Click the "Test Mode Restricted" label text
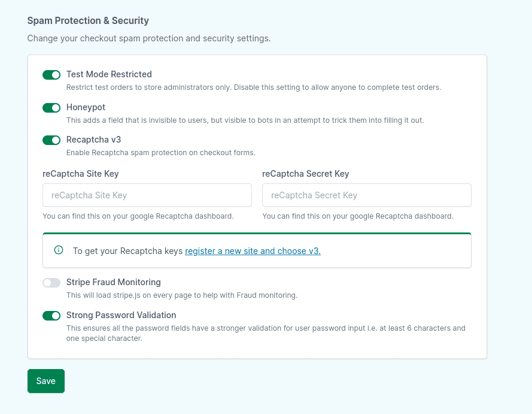This screenshot has width=532, height=414. [109, 74]
